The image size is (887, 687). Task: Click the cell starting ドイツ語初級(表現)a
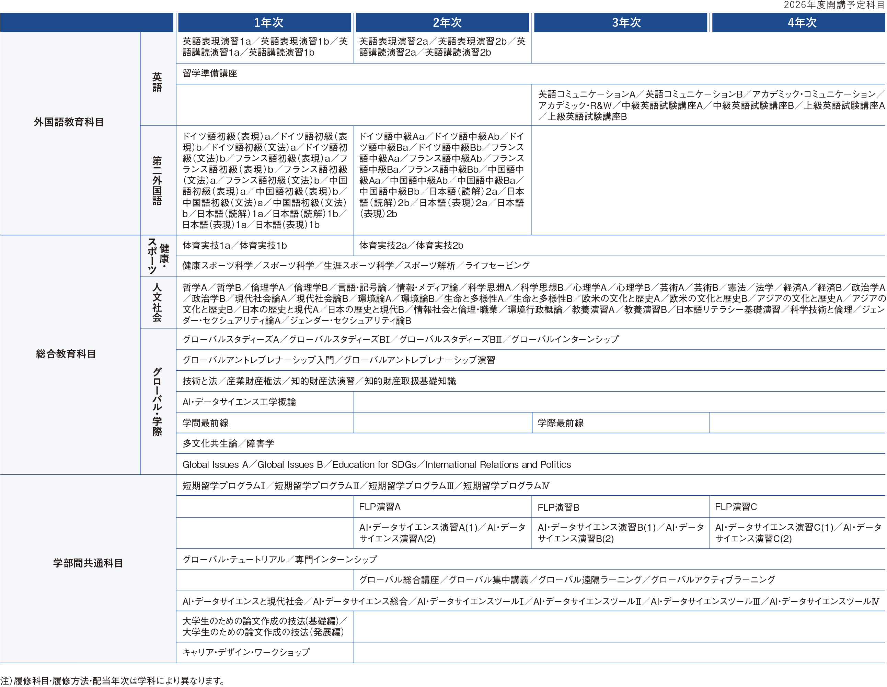coord(265,180)
